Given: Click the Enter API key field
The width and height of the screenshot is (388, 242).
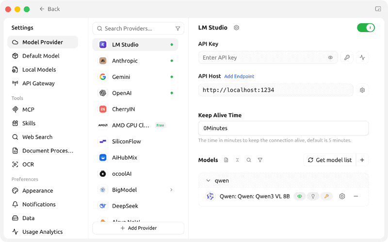Looking at the screenshot, I should pyautogui.click(x=268, y=58).
